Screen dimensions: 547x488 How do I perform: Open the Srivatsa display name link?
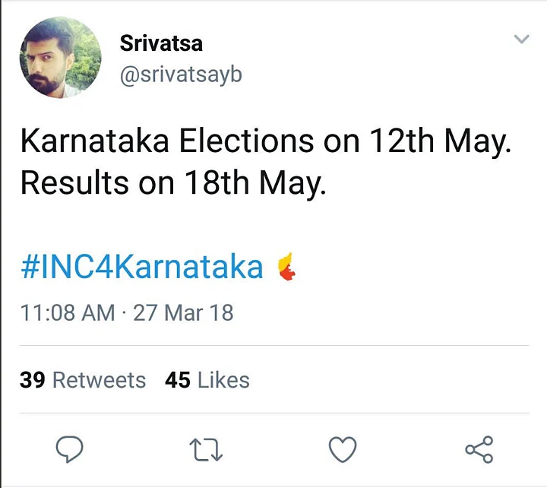click(161, 43)
